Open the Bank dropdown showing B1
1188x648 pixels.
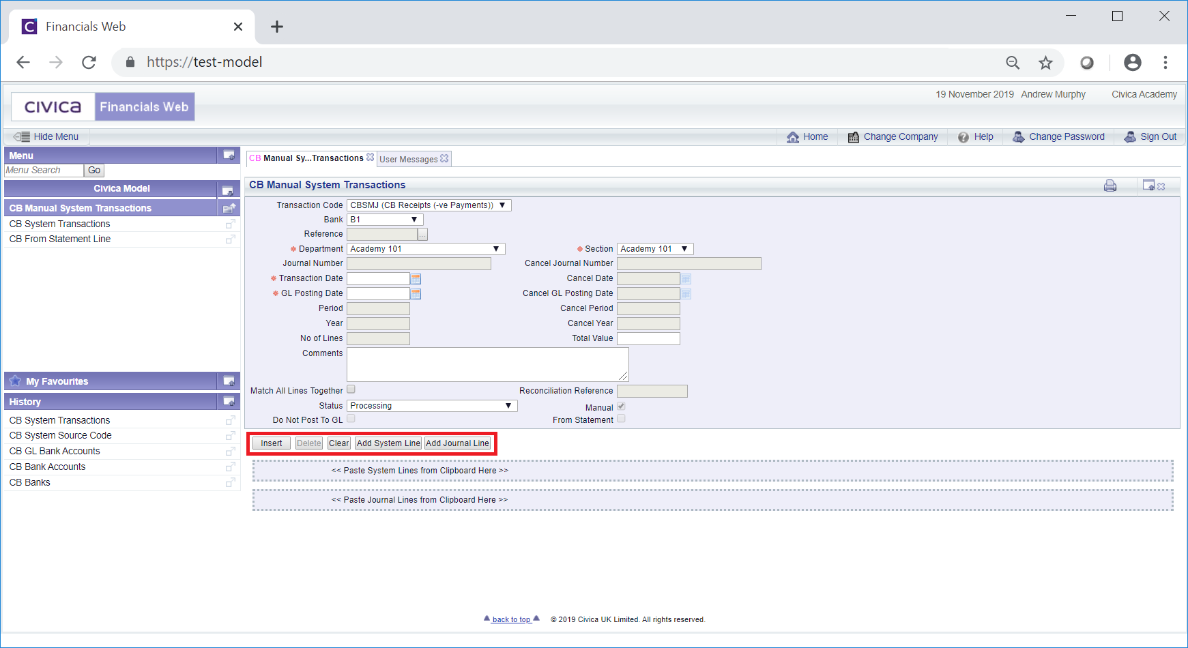pos(385,220)
